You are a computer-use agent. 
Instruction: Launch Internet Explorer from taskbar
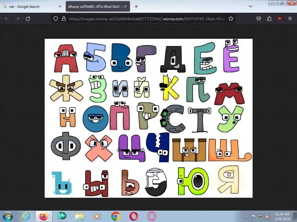[26, 216]
